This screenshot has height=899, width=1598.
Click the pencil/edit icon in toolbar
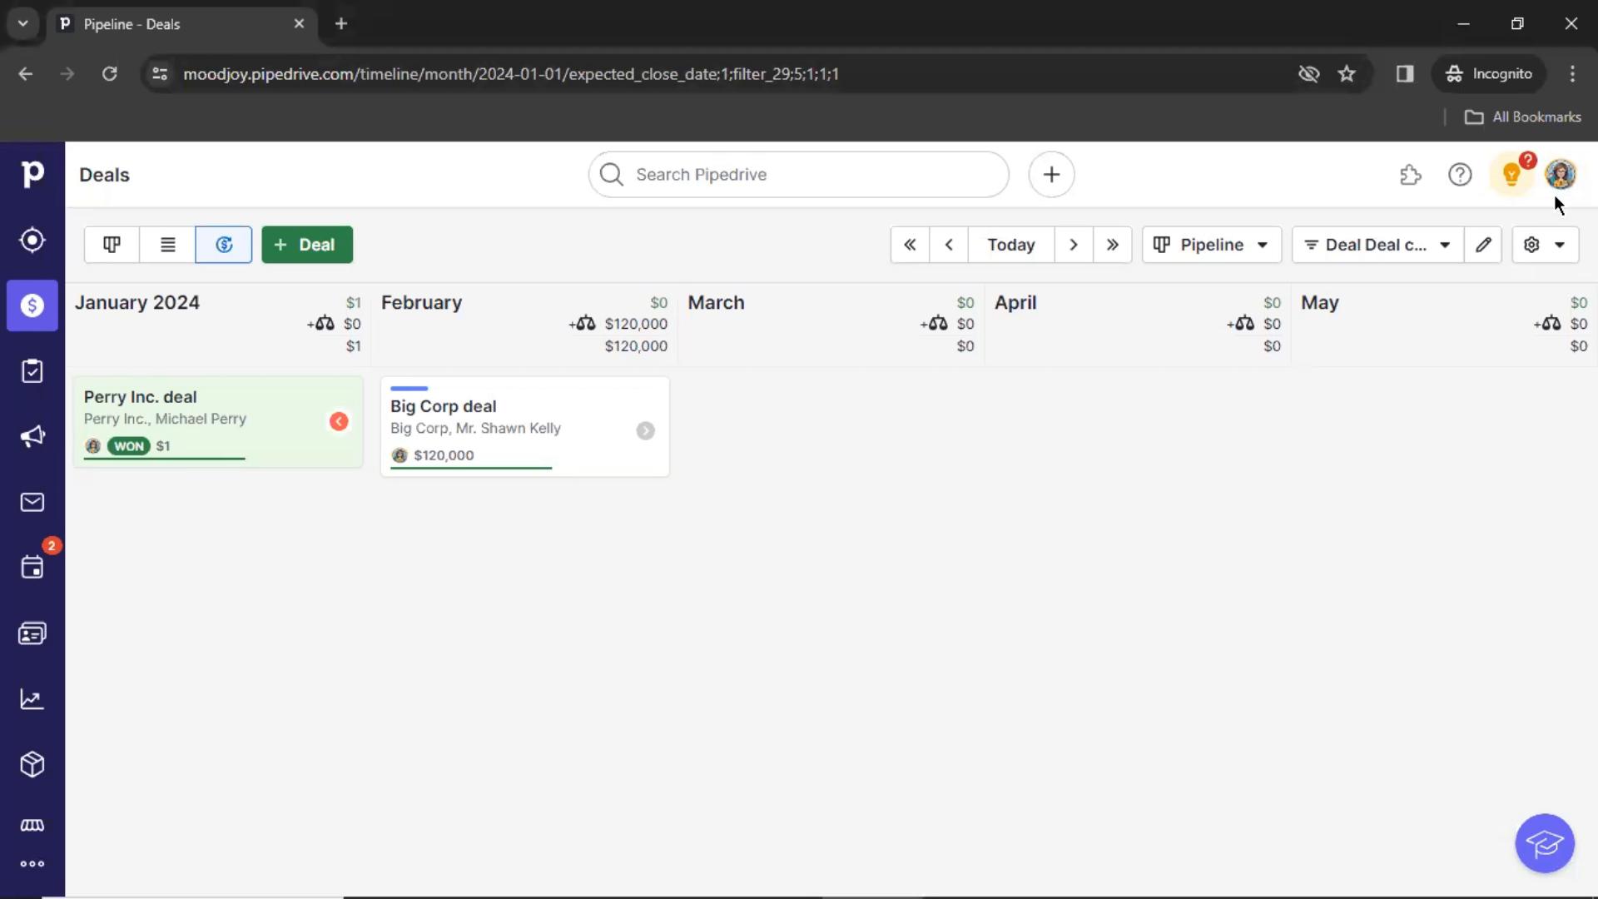[x=1484, y=244]
